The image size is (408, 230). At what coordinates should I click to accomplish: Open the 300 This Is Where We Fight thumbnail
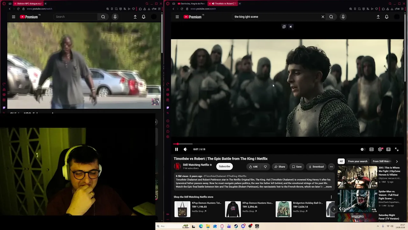click(x=357, y=177)
